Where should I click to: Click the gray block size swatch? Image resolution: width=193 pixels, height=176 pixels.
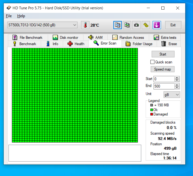152,105
